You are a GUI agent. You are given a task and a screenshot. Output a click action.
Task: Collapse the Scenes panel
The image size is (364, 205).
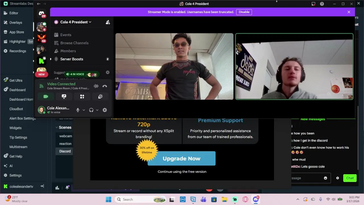click(57, 128)
